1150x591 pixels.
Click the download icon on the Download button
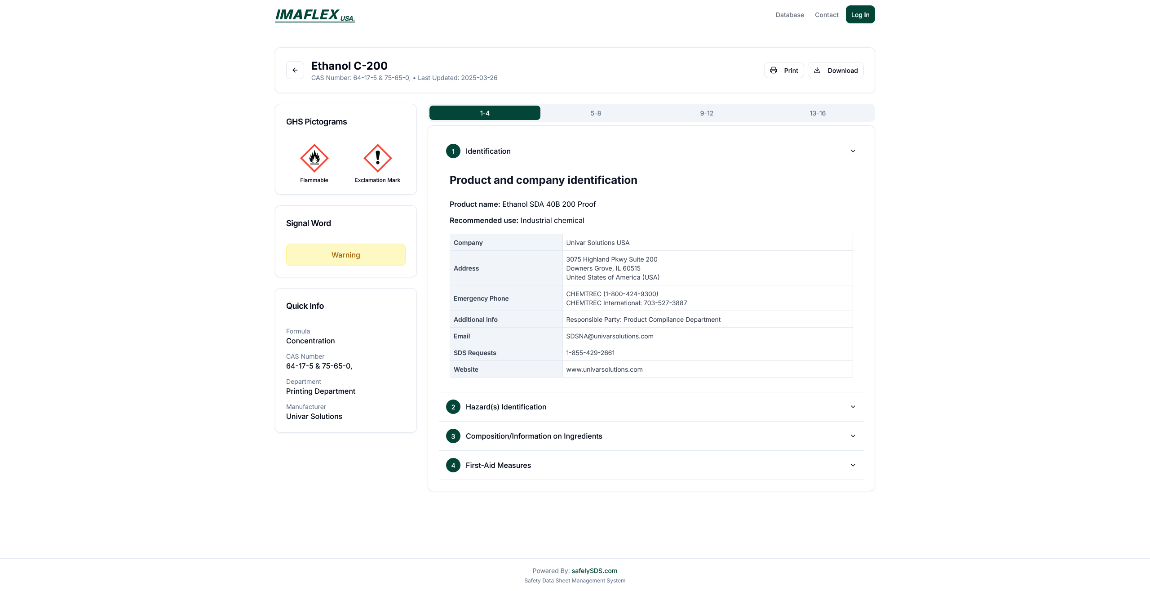point(817,70)
